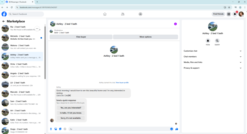Expand the Privacy & support section
This screenshot has width=247, height=134.
point(212,68)
